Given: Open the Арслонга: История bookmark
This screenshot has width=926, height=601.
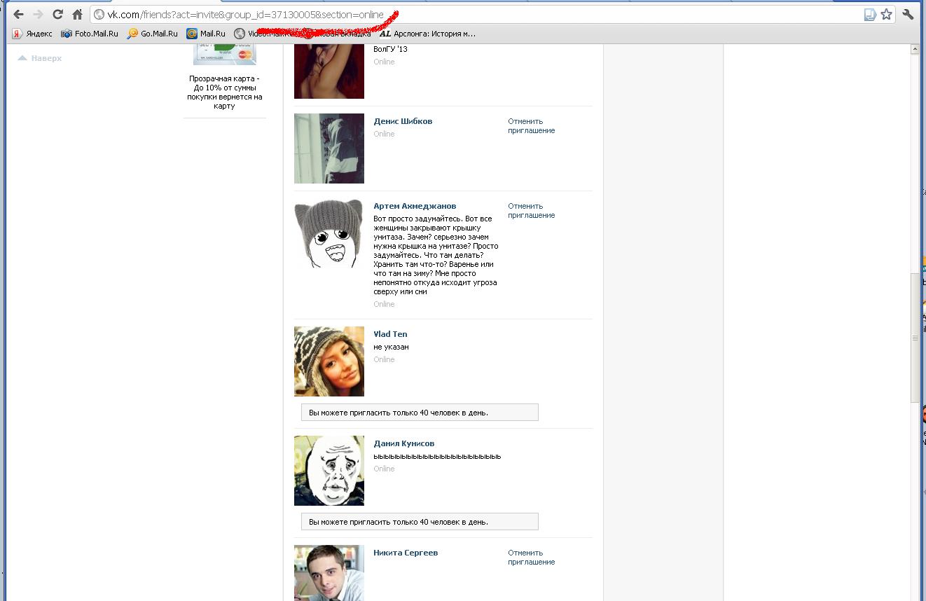Looking at the screenshot, I should click(427, 34).
